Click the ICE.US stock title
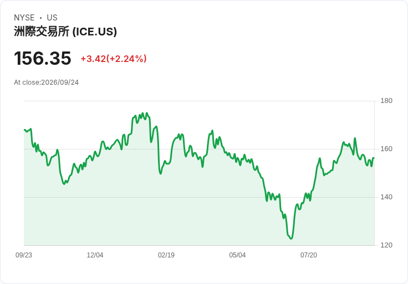408x284 pixels. coord(65,32)
